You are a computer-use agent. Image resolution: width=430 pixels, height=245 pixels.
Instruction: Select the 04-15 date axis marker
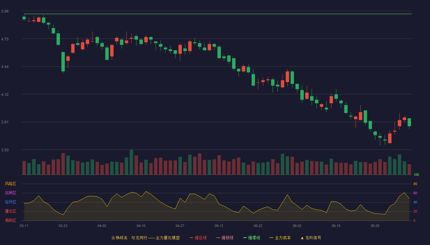[x=141, y=226]
